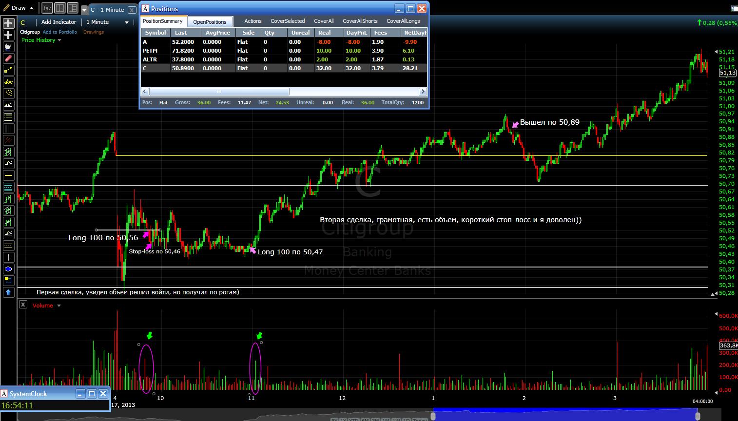
Task: Select the single yellow horizontal line tool
Action: (x=8, y=175)
